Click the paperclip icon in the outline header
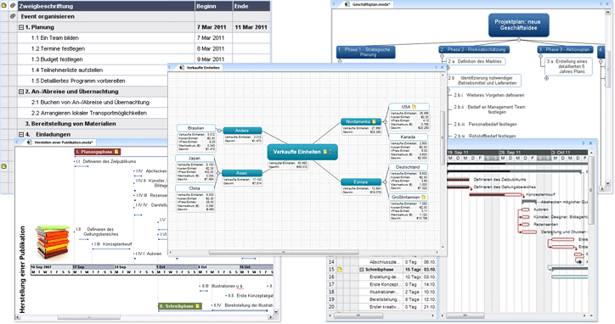 (x=13, y=5)
